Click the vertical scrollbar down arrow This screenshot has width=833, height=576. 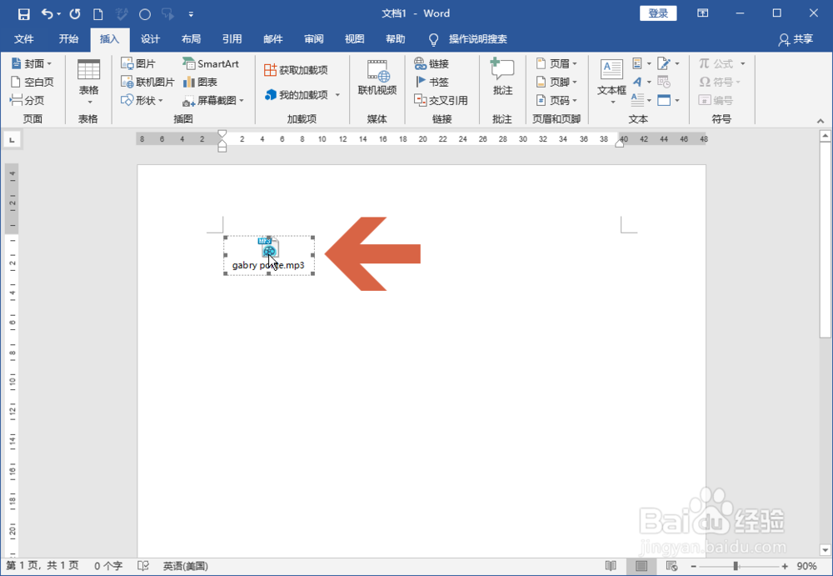pyautogui.click(x=825, y=550)
